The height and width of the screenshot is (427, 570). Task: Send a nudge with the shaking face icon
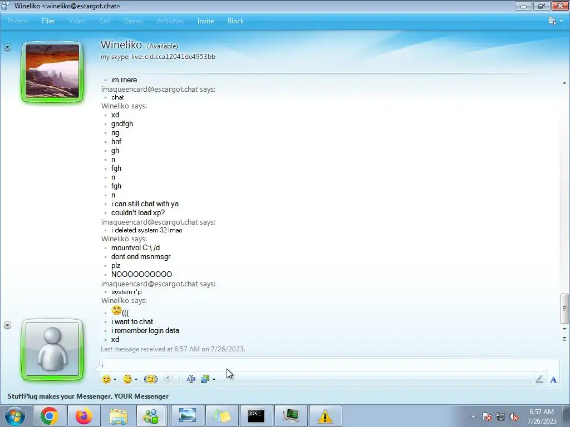(x=150, y=379)
